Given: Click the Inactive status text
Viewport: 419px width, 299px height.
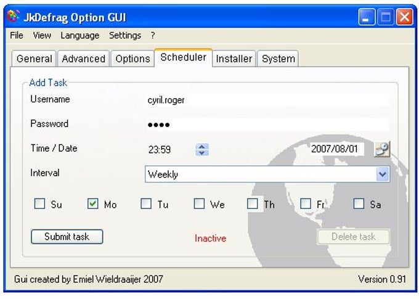Looking at the screenshot, I should (x=210, y=239).
